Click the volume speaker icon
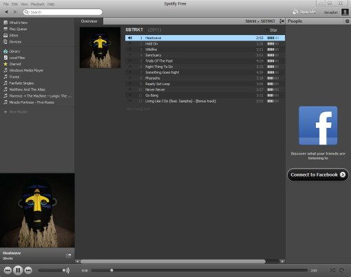The image size is (351, 277). 67,270
